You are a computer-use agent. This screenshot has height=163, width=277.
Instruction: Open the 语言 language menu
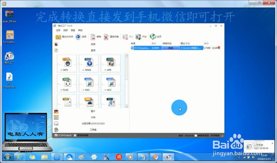pos(73,30)
